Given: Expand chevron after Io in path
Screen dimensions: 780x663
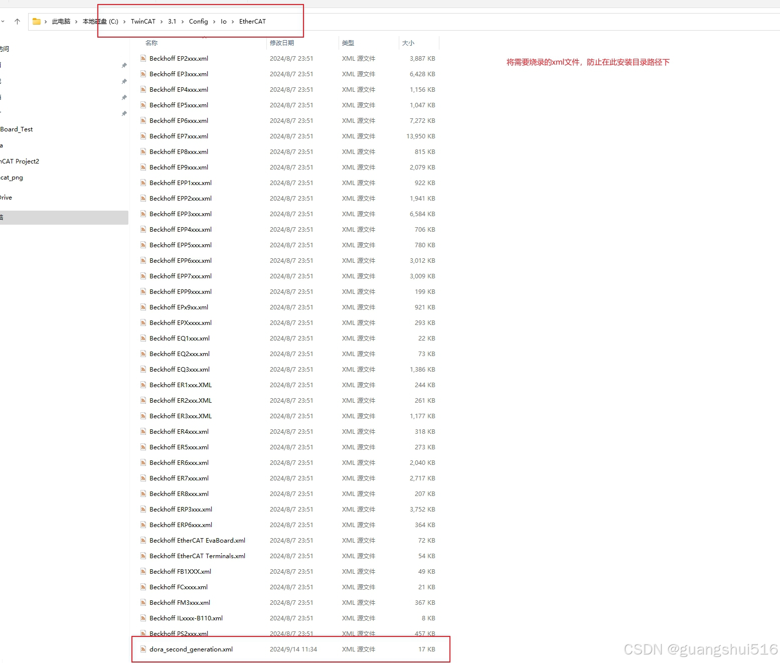Looking at the screenshot, I should (x=233, y=22).
